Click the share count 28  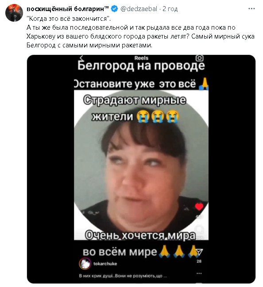point(199,261)
